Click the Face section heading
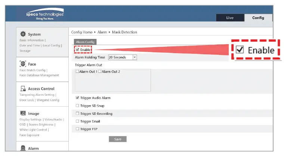 click(32, 64)
